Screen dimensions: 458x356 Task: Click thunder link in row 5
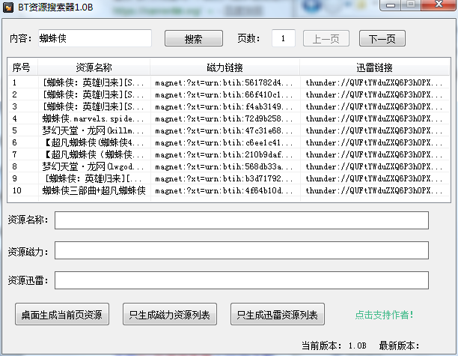(x=374, y=130)
